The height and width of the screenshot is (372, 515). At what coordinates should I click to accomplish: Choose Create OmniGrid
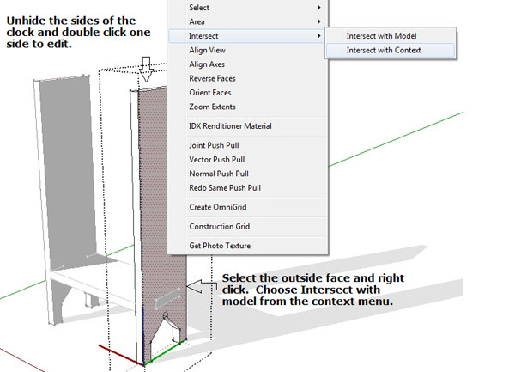(x=218, y=206)
